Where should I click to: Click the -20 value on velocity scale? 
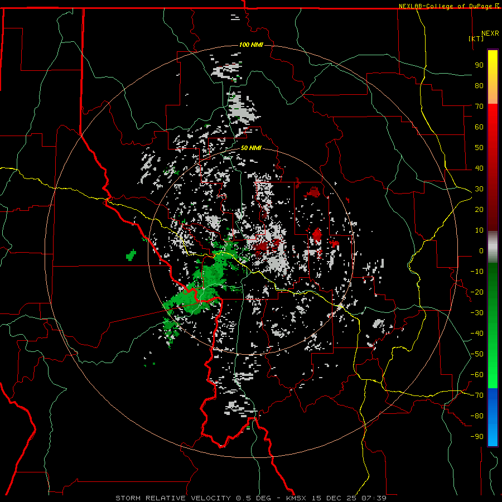[477, 292]
